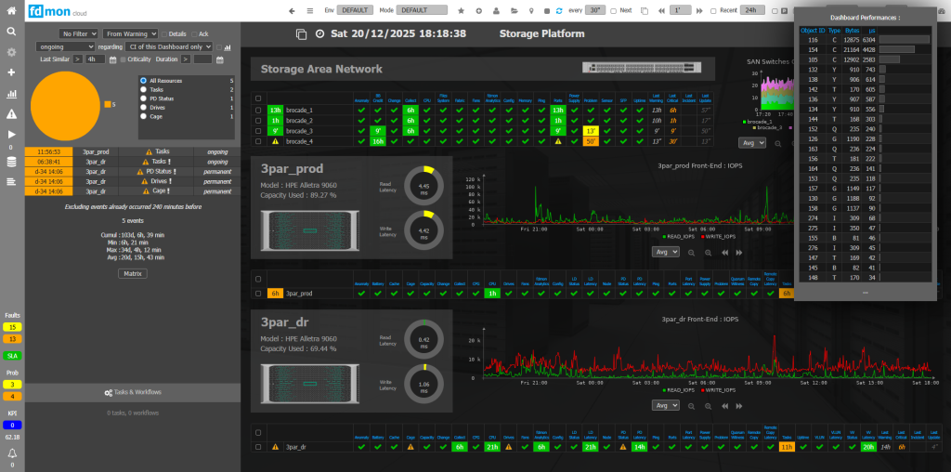The height and width of the screenshot is (472, 951).
Task: Click the Recent 24h field
Action: click(x=752, y=10)
